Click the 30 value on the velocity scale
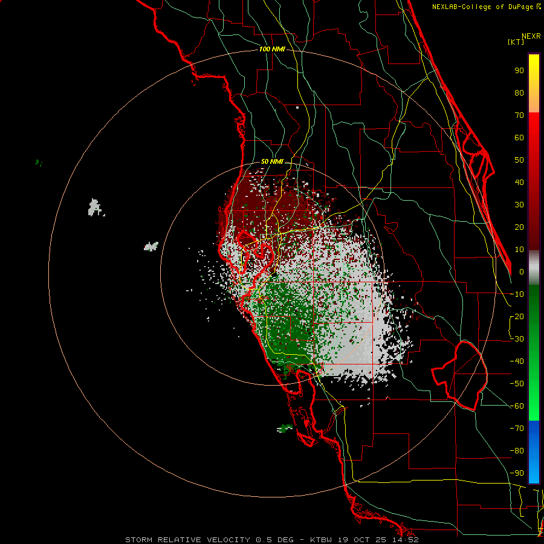Screen dimensions: 544x544 tap(519, 205)
